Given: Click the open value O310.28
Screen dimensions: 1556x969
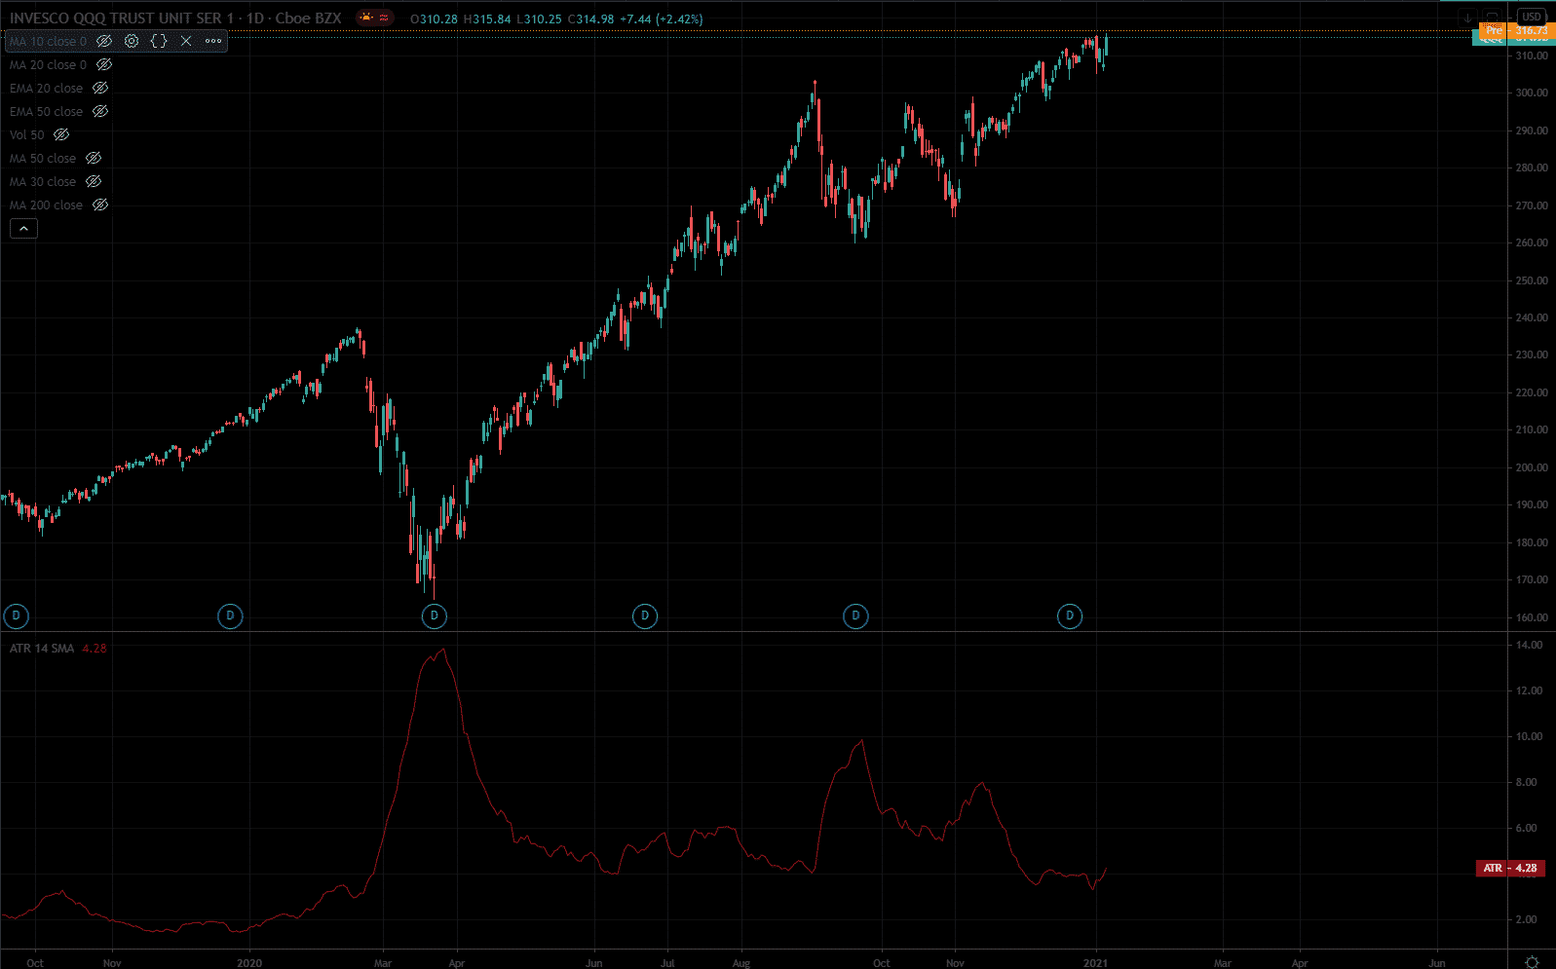Looking at the screenshot, I should (x=434, y=19).
